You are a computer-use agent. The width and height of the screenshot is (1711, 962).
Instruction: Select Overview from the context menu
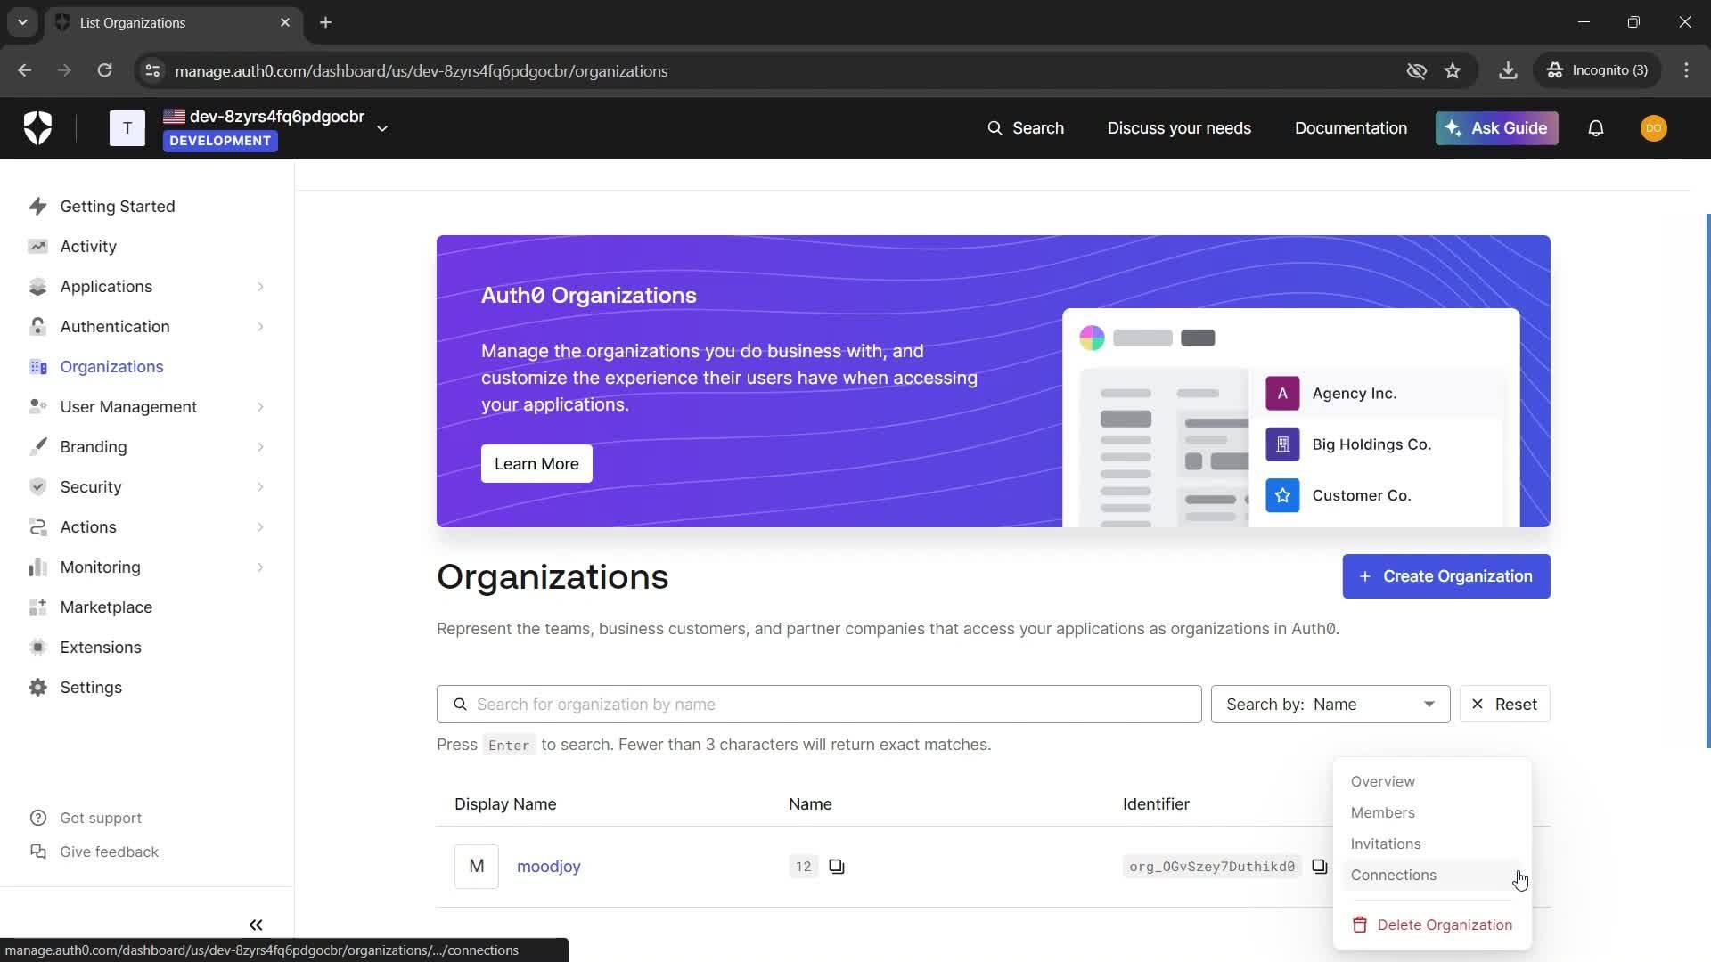(x=1432, y=781)
